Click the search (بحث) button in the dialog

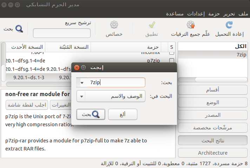91,114
